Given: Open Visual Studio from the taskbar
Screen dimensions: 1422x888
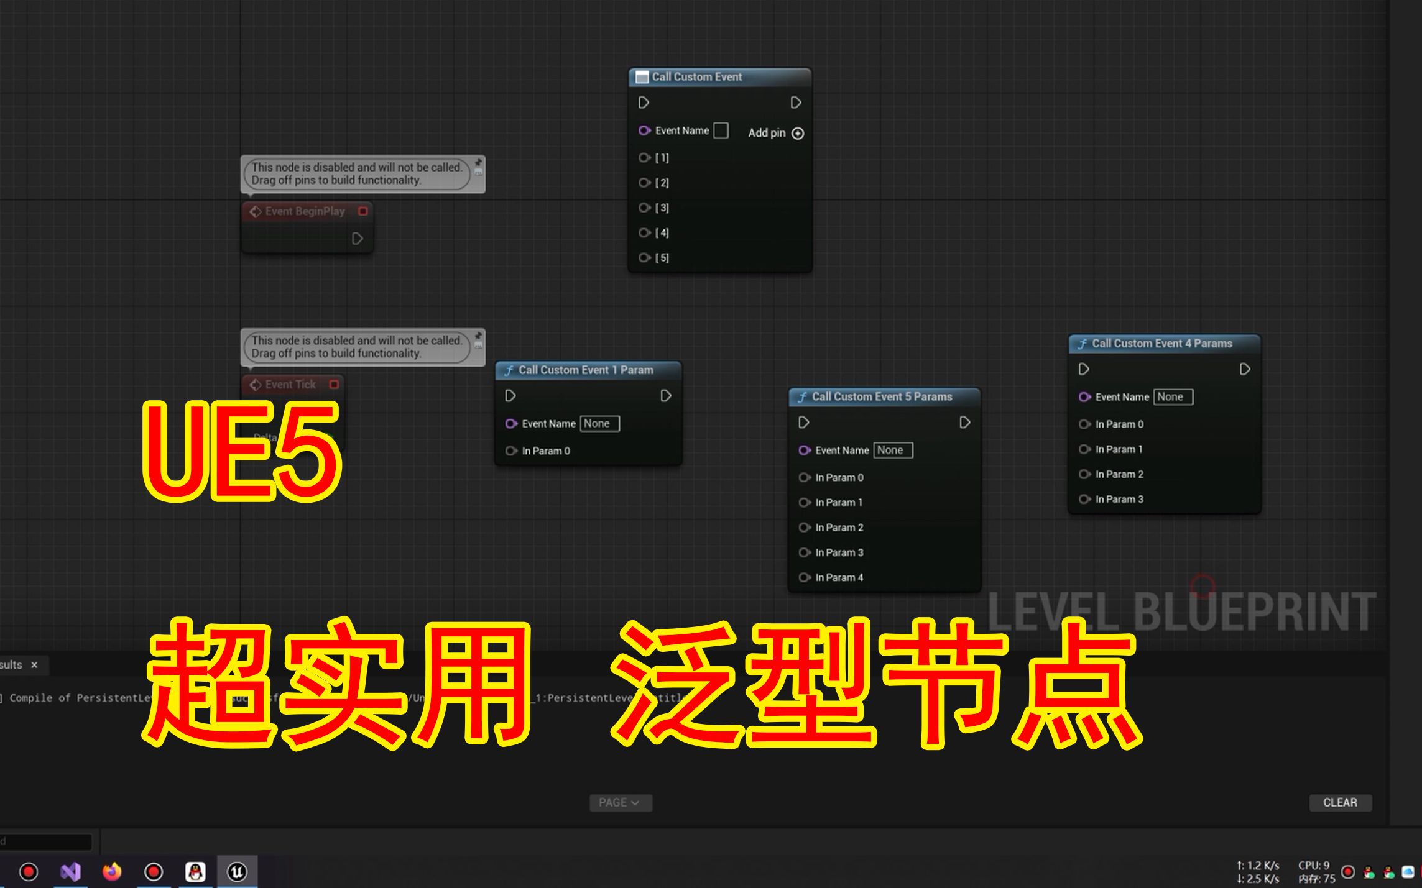Looking at the screenshot, I should pos(70,872).
